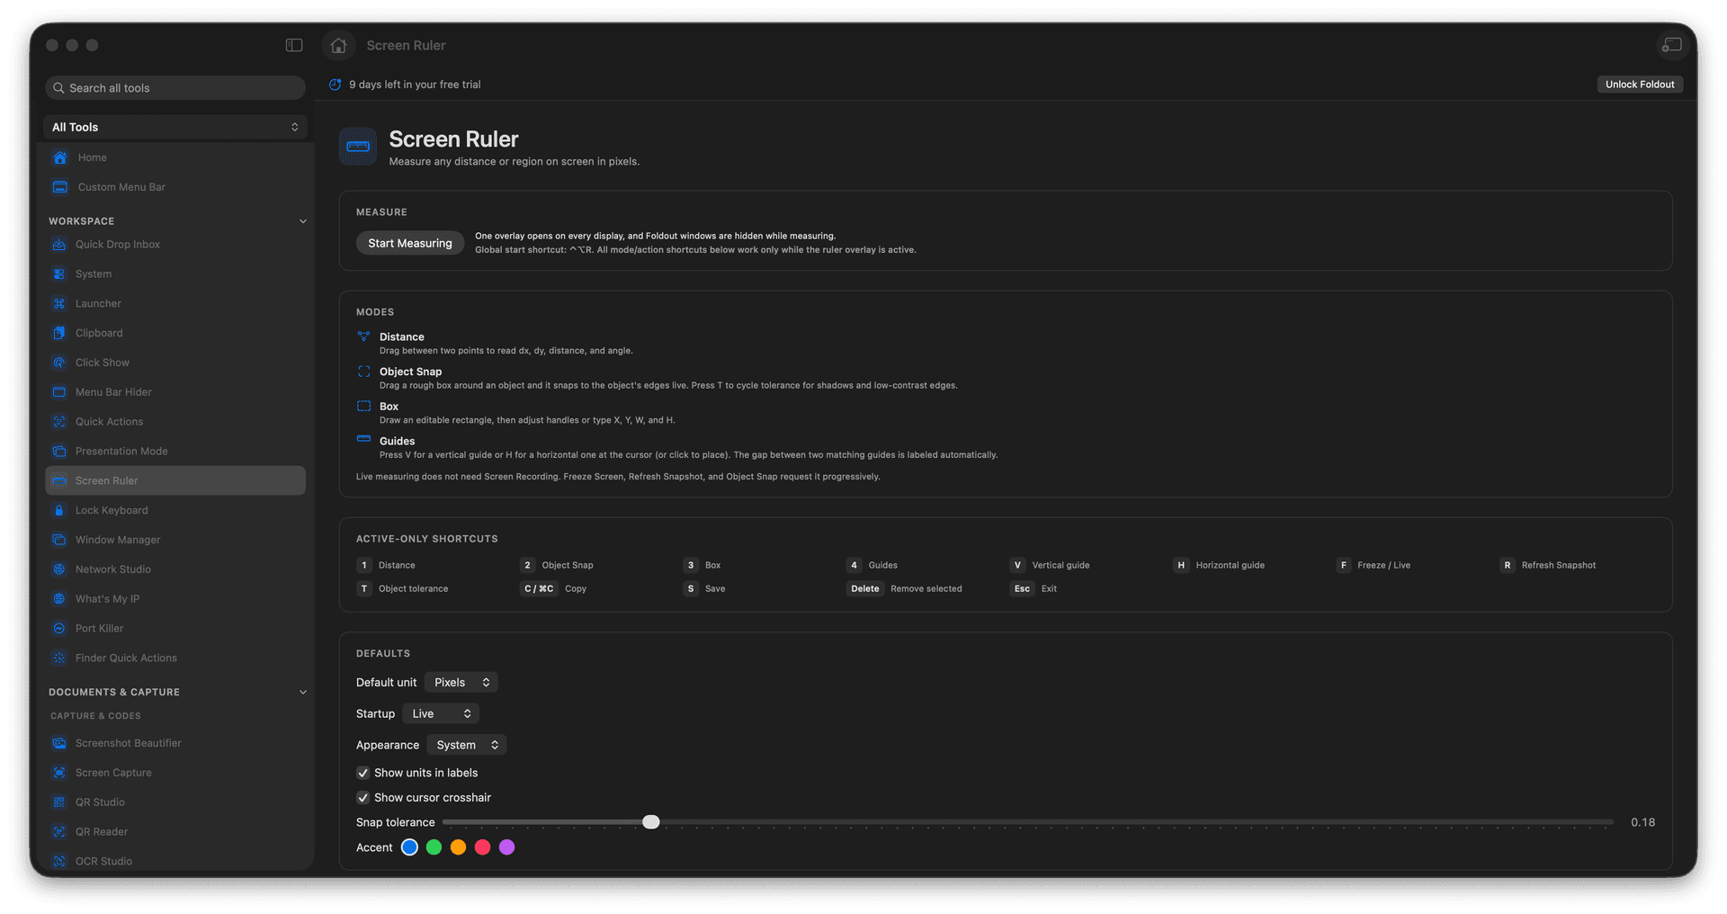Click the Menu Bar Hider icon

coord(59,392)
